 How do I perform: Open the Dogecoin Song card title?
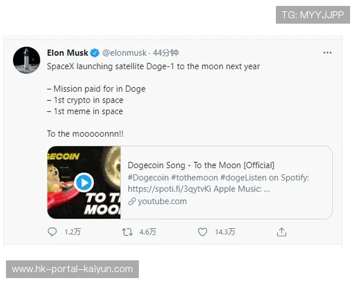tap(201, 165)
